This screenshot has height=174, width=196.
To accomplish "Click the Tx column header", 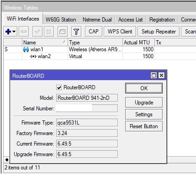I will point(175,43).
